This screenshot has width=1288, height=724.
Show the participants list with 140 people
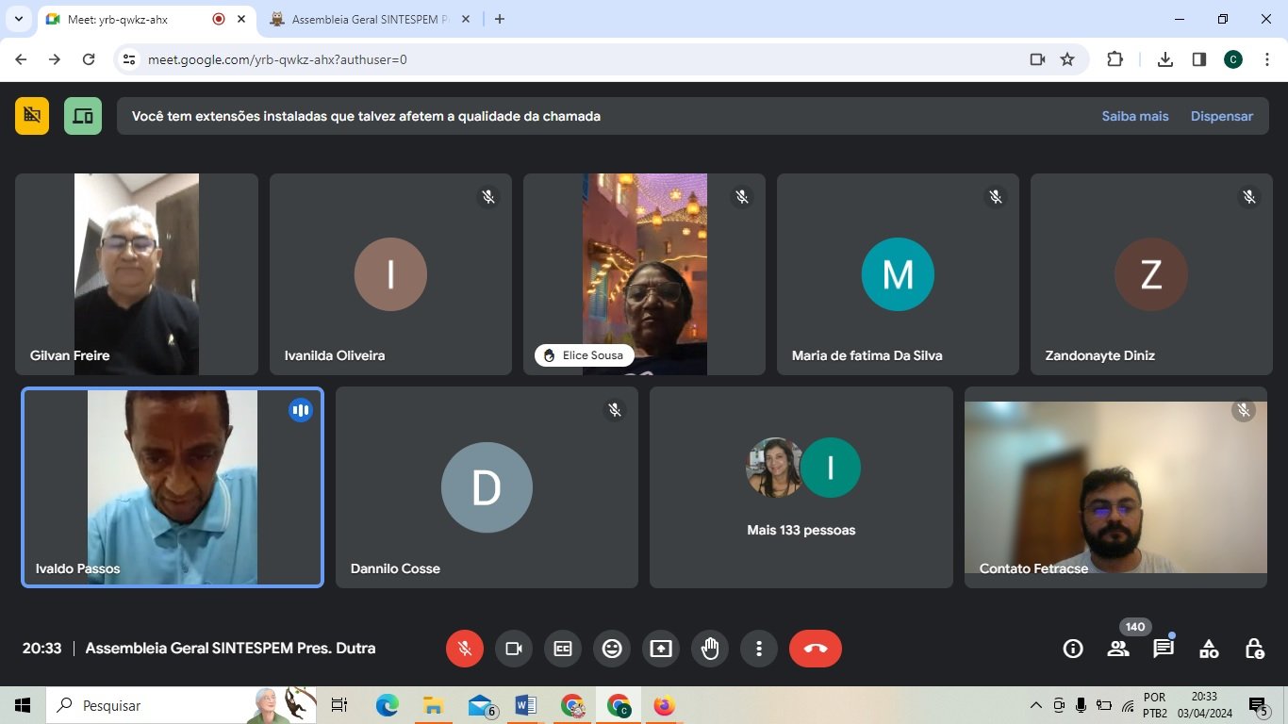pyautogui.click(x=1118, y=649)
